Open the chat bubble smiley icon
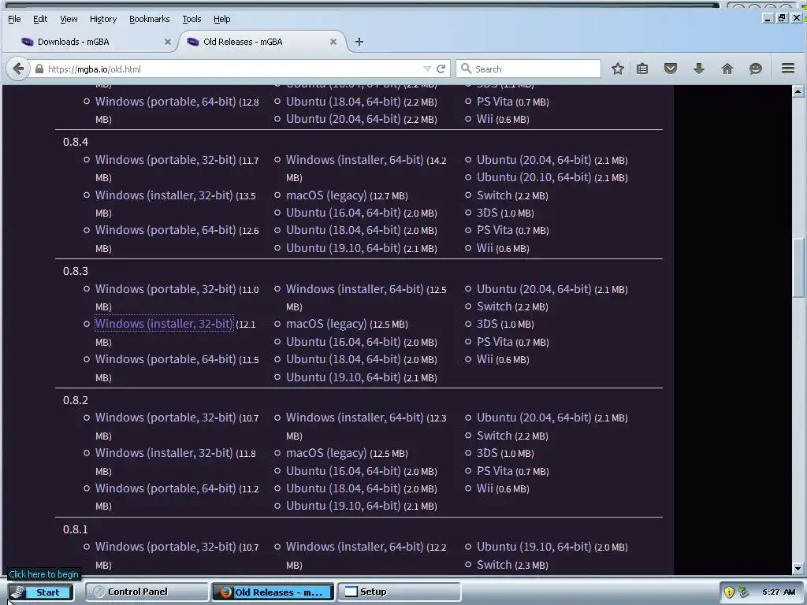 click(x=755, y=69)
